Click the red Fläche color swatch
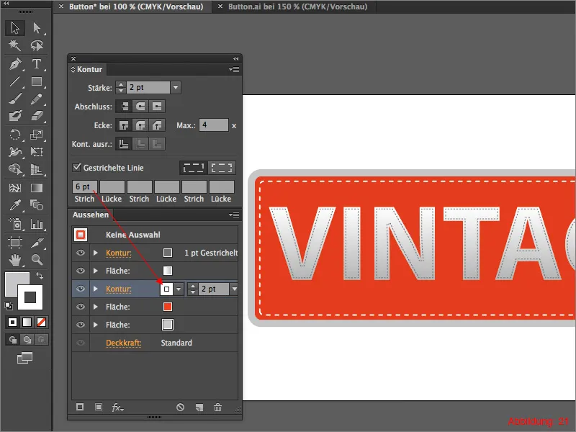This screenshot has width=576, height=432. [168, 307]
